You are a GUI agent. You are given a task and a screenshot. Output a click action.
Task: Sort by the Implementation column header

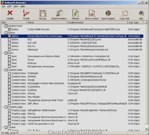[x=97, y=22]
